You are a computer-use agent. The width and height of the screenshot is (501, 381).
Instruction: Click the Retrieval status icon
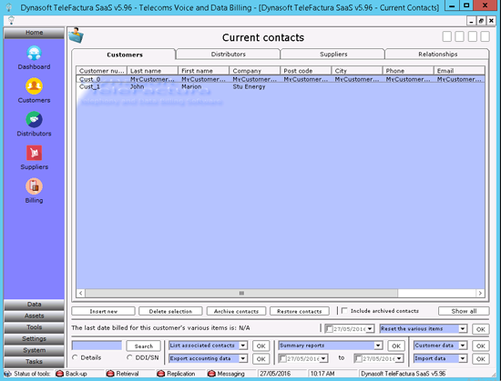point(110,374)
